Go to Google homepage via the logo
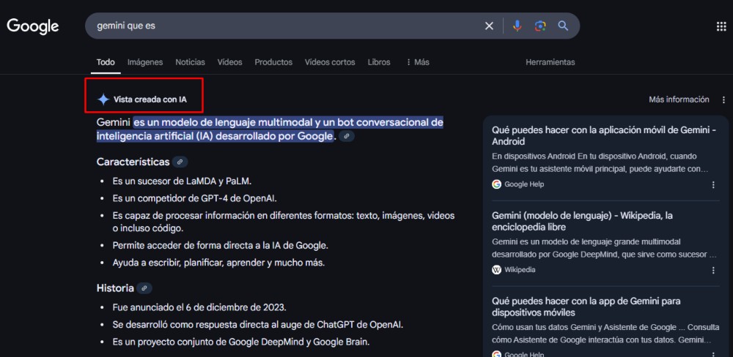 point(33,26)
